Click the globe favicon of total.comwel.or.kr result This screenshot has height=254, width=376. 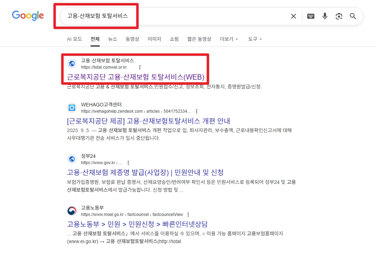(72, 63)
